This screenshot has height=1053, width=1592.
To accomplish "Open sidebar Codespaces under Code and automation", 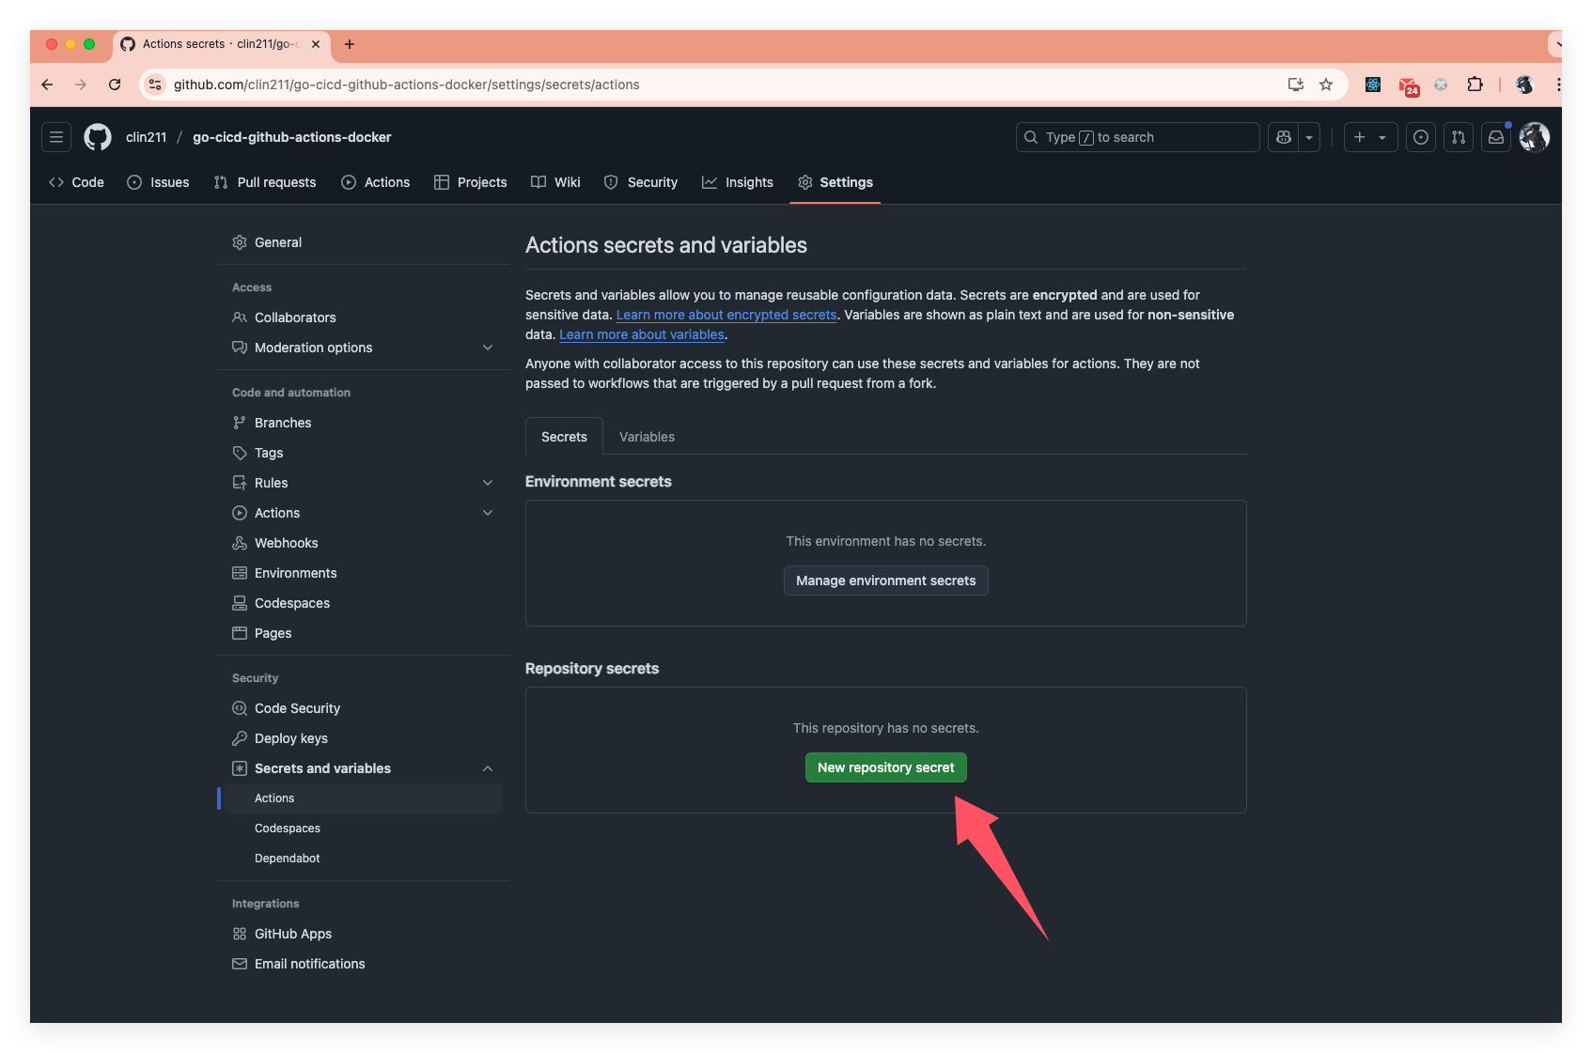I will click(364, 603).
